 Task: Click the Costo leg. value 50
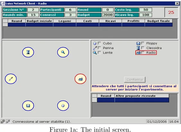(146, 10)
